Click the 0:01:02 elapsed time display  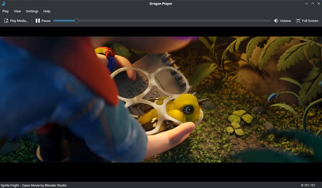tap(308, 185)
